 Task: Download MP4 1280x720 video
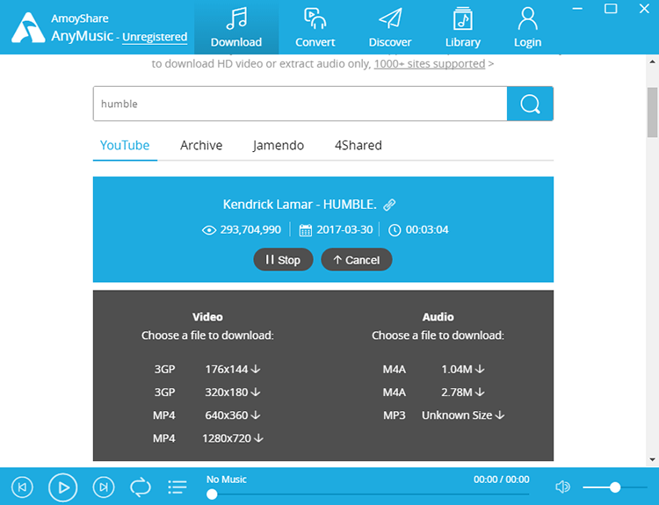pos(233,438)
